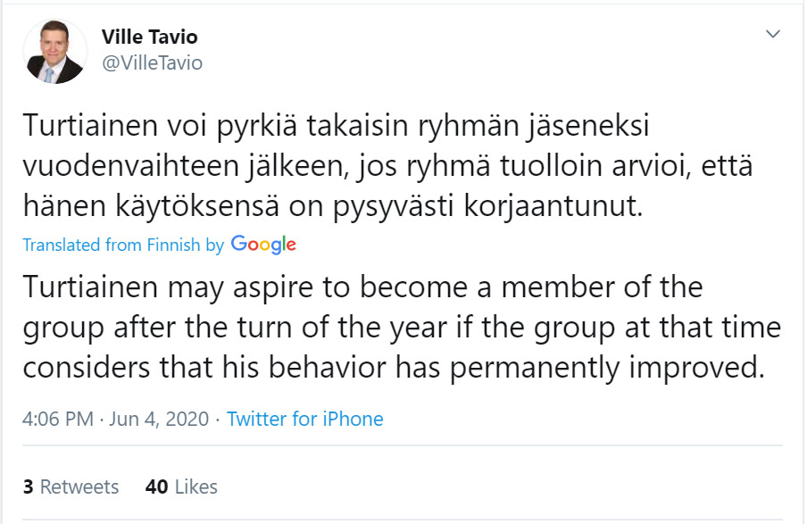Select the blue Google 'G' letter

(x=238, y=245)
